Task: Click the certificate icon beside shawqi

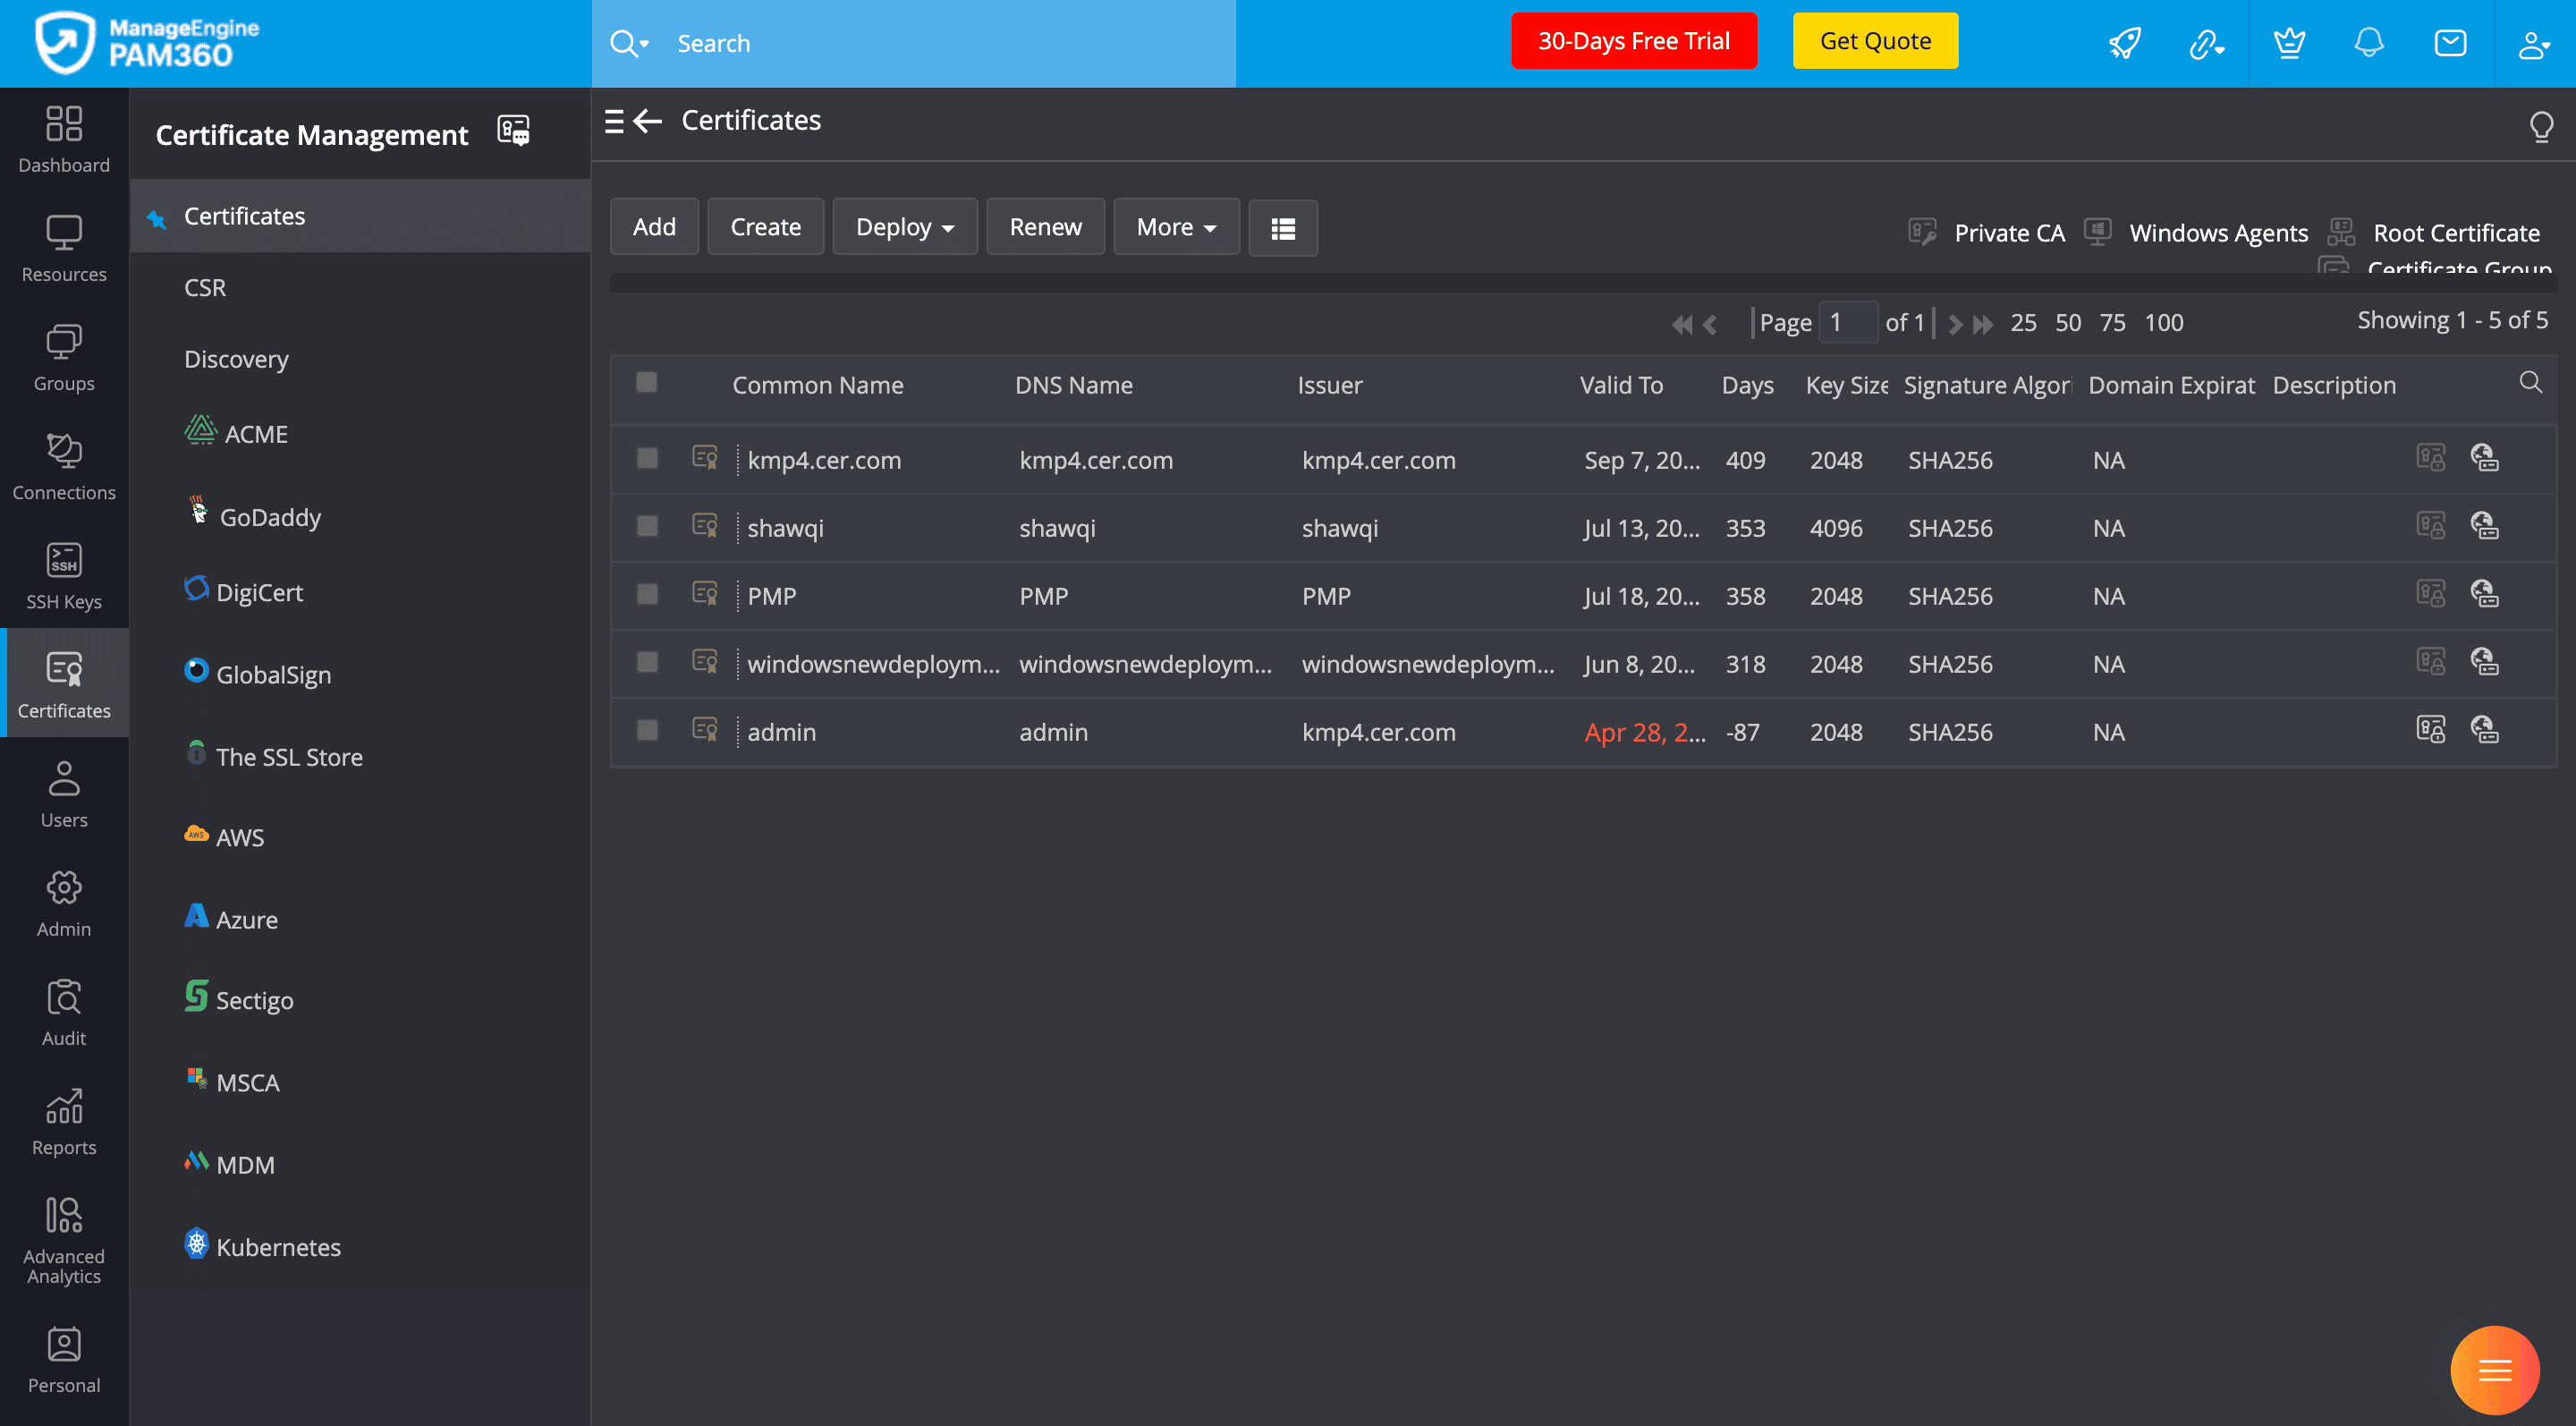Action: click(x=705, y=526)
